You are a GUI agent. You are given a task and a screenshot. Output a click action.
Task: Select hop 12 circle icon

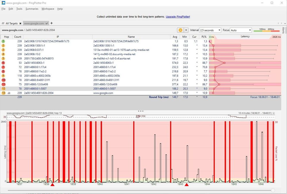coord(3,88)
